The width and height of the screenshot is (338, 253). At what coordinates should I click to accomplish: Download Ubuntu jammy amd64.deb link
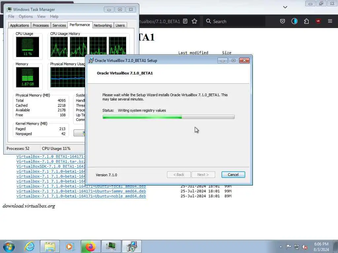pos(81,191)
